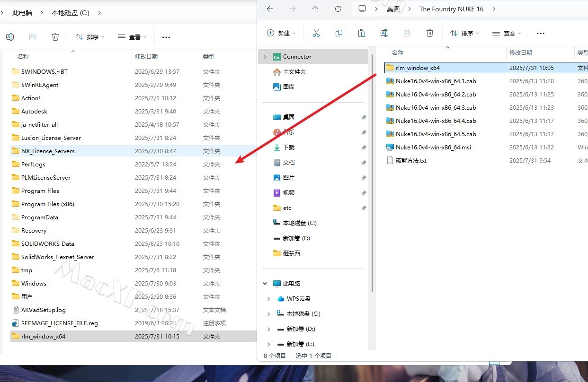This screenshot has height=382, width=588.
Task: Click Share icon in C: drive window
Action: (x=33, y=37)
